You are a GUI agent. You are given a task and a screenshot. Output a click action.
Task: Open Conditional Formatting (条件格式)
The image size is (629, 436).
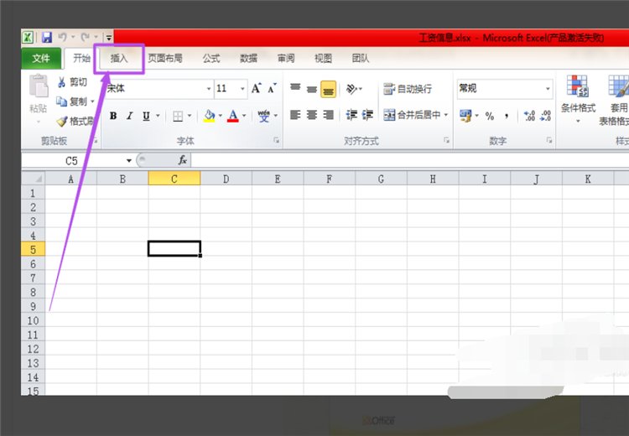578,98
